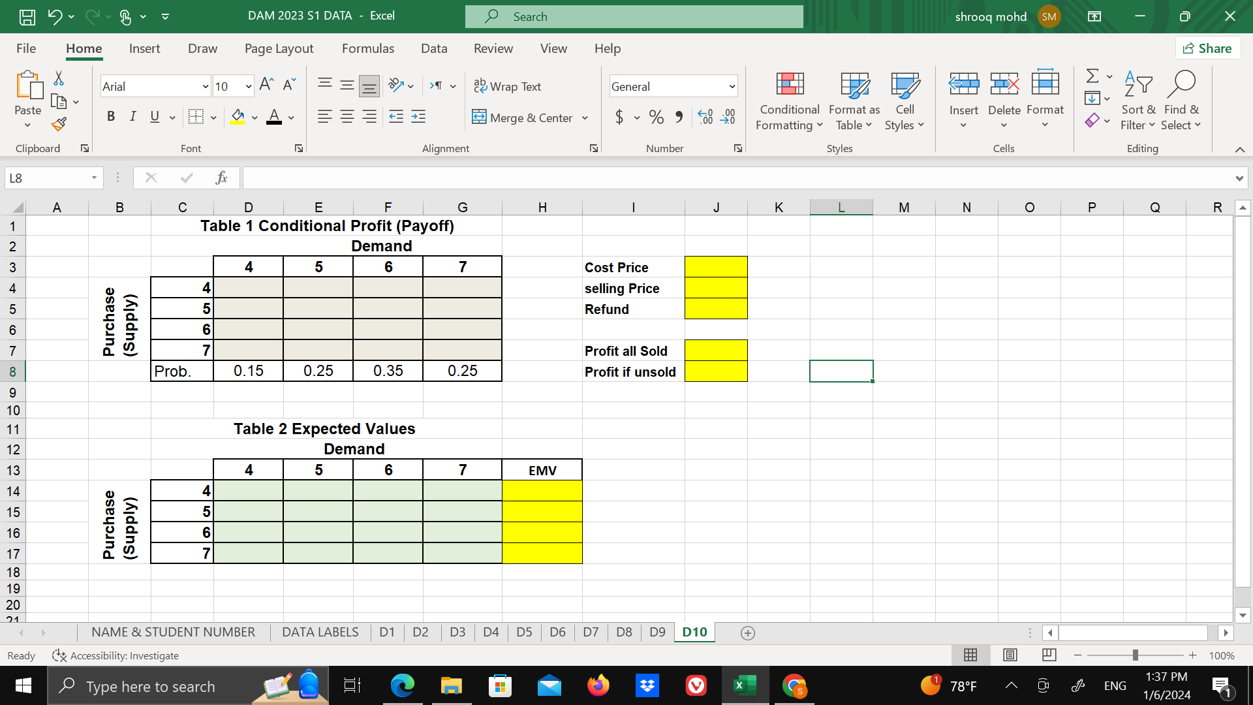This screenshot has height=705, width=1253.
Task: Click the Increase Indent button
Action: tap(418, 117)
